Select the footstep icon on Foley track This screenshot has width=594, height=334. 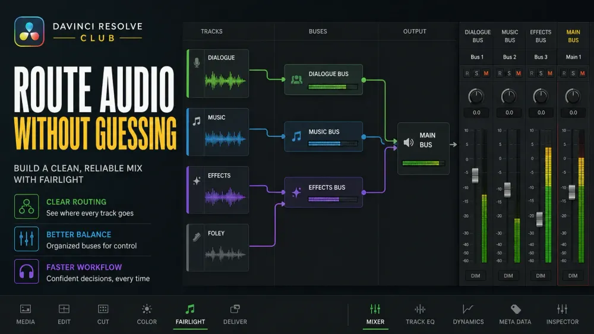point(196,237)
